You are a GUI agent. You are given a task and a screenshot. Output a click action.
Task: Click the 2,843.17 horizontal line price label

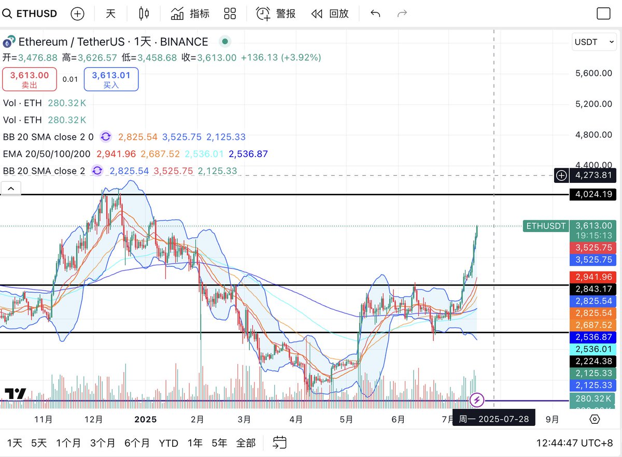tap(593, 289)
